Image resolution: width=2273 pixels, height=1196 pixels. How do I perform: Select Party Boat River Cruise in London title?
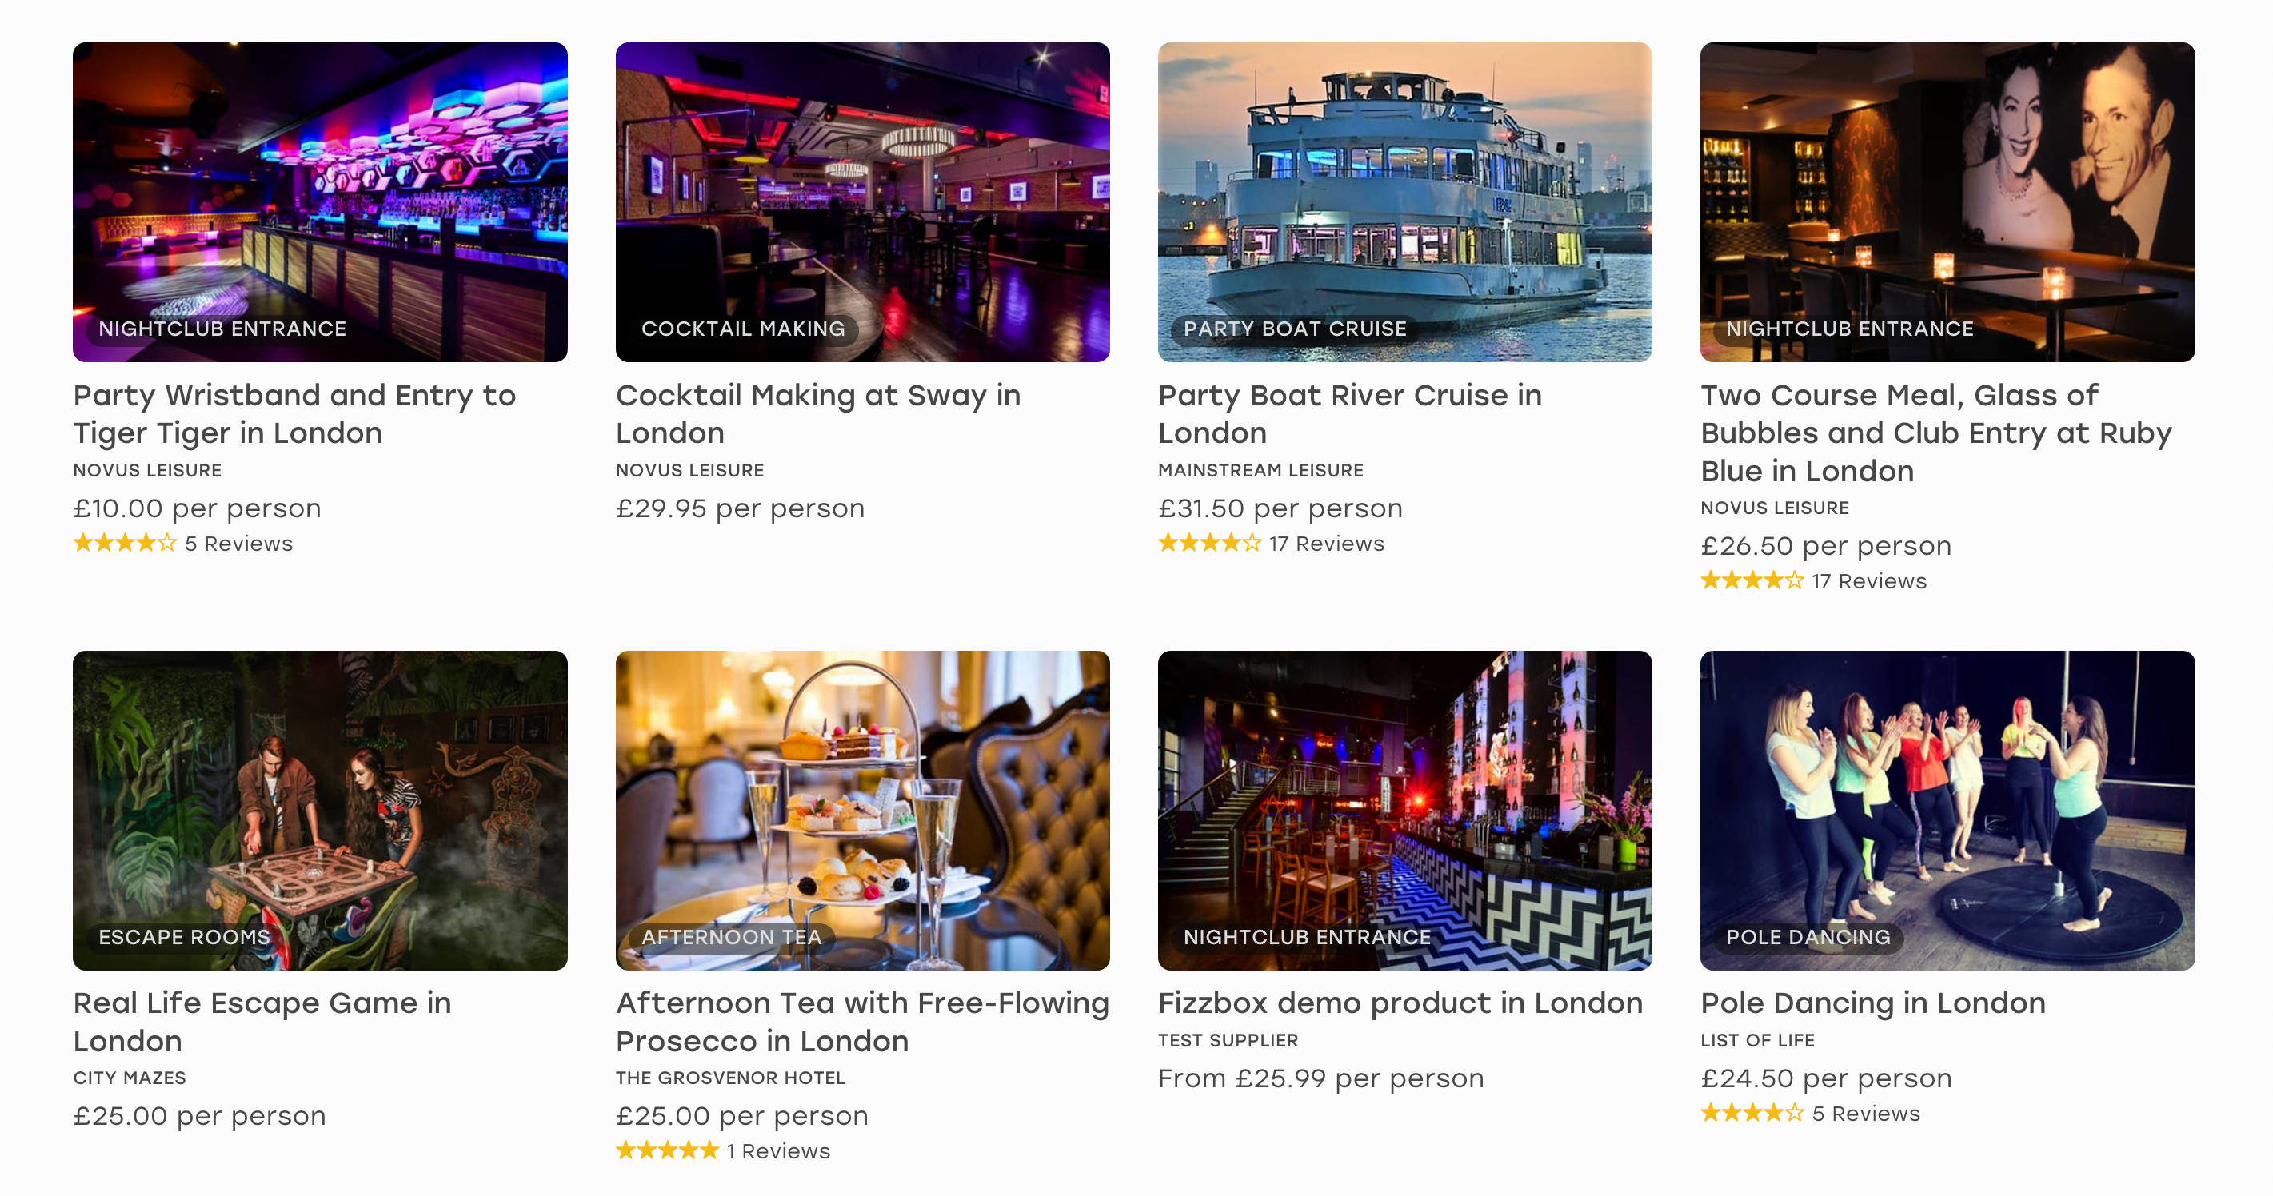coord(1349,413)
